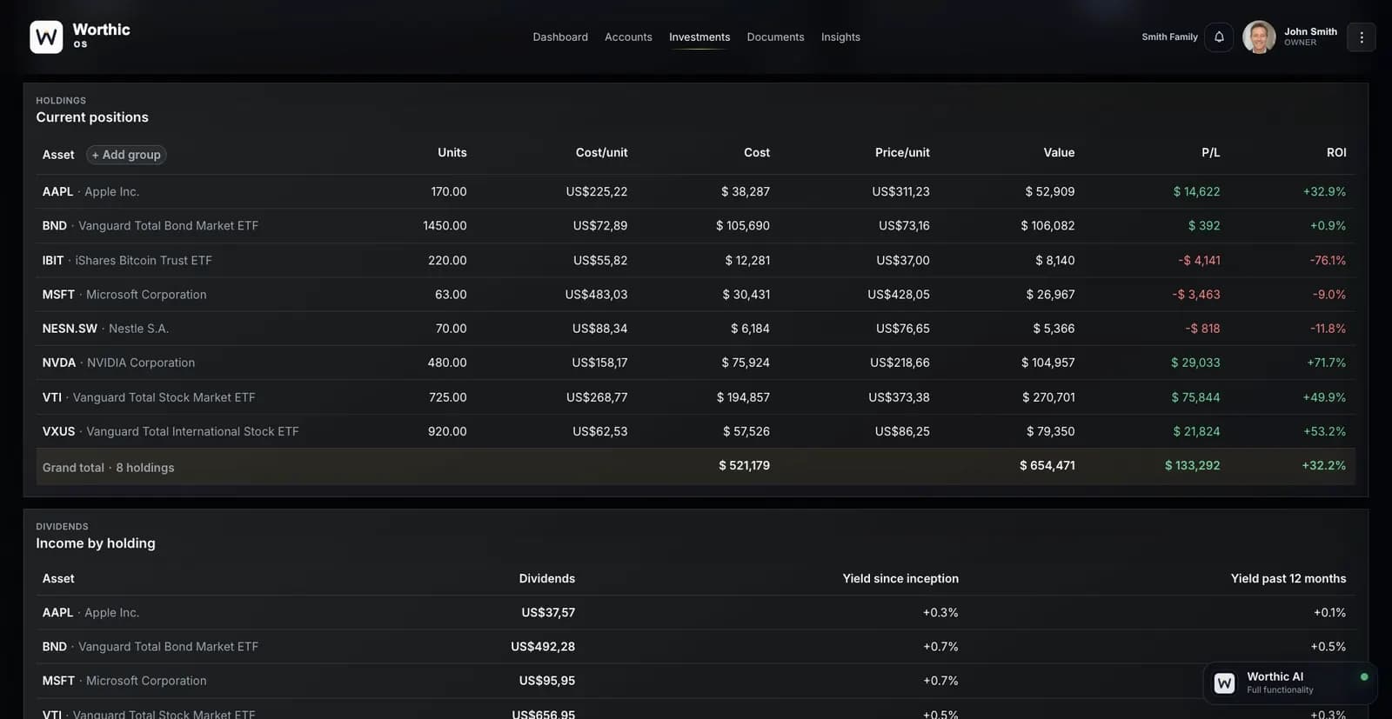View the Insights tab
Screen dimensions: 1392x719
(840, 37)
